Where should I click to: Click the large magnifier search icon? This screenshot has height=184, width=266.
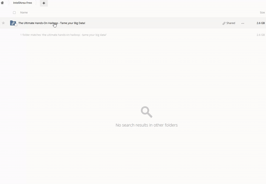pos(147,112)
